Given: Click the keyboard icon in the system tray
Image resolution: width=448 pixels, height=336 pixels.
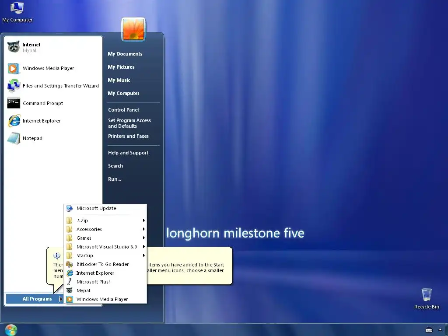Looking at the screenshot, I should 429,330.
